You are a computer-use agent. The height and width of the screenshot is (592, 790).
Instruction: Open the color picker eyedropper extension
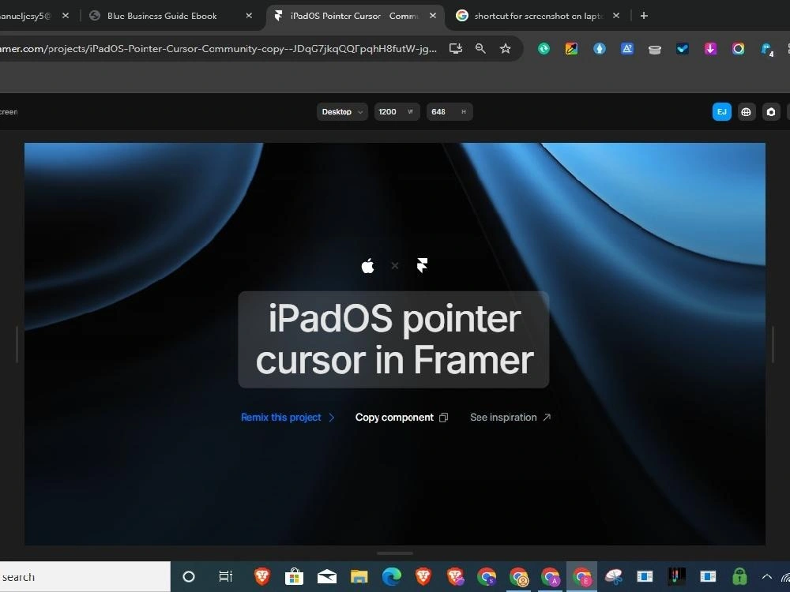point(571,49)
